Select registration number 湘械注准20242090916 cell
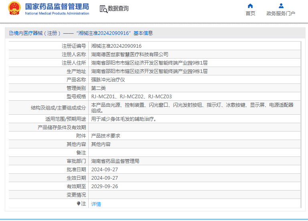 pos(116,46)
